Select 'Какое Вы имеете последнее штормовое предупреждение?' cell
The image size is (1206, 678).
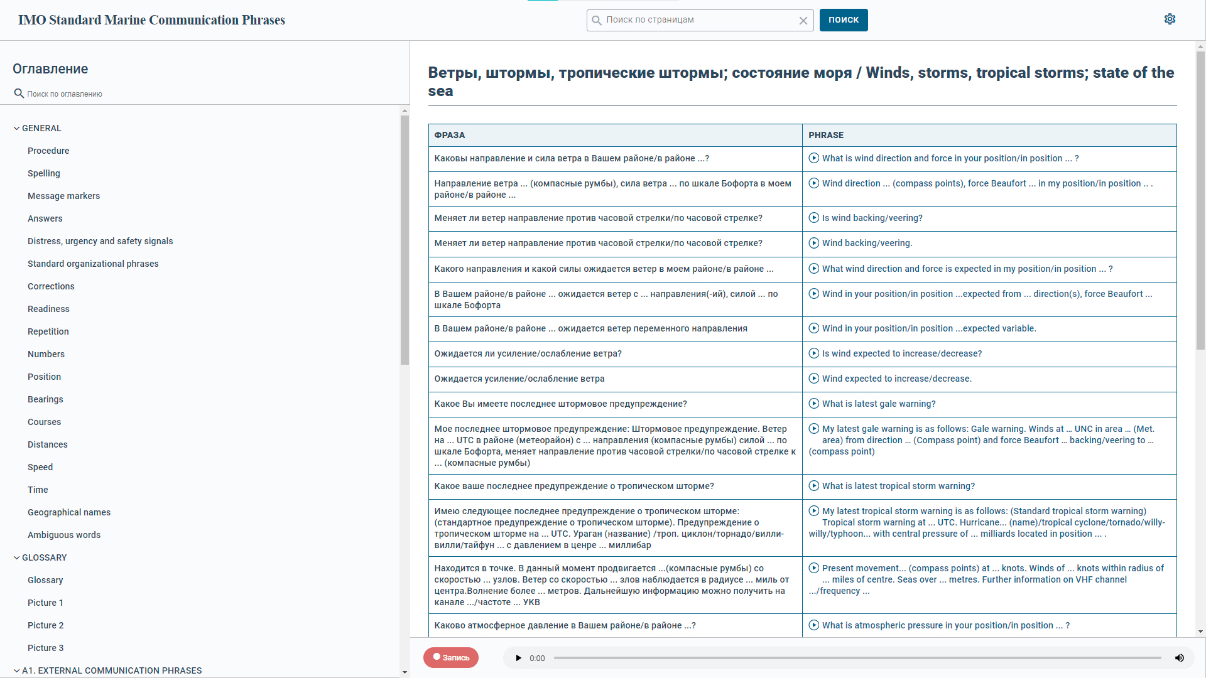(x=615, y=404)
